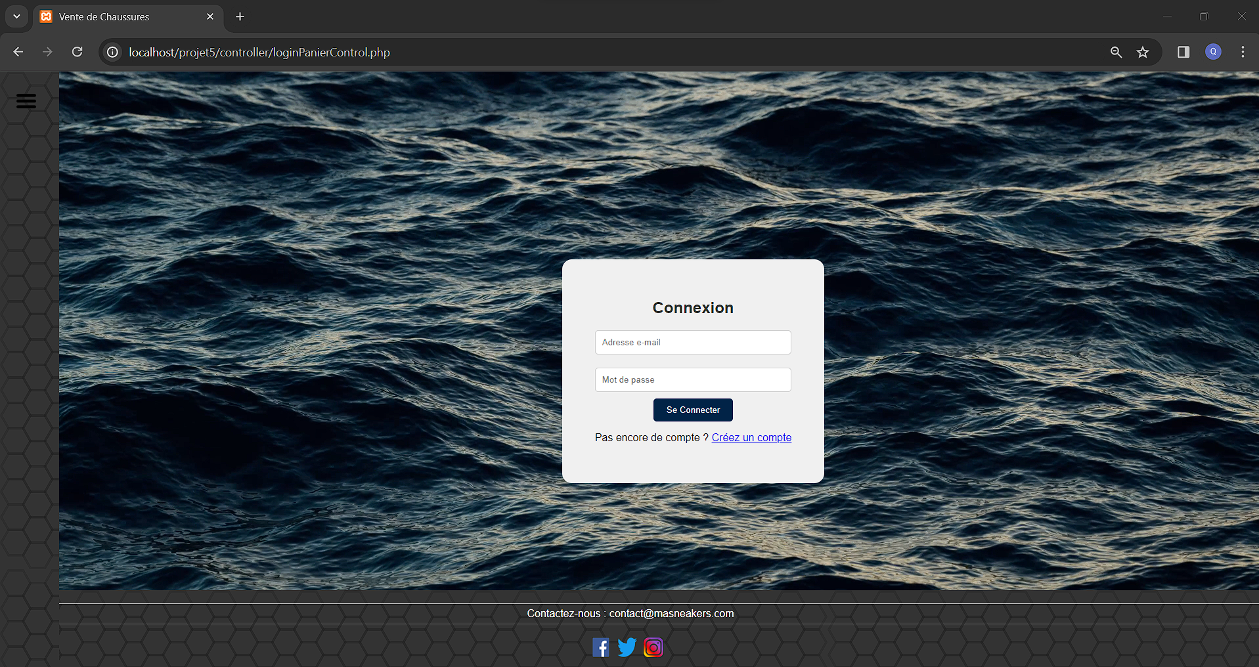Focus the Mot de passe field
The width and height of the screenshot is (1259, 667).
(x=693, y=379)
